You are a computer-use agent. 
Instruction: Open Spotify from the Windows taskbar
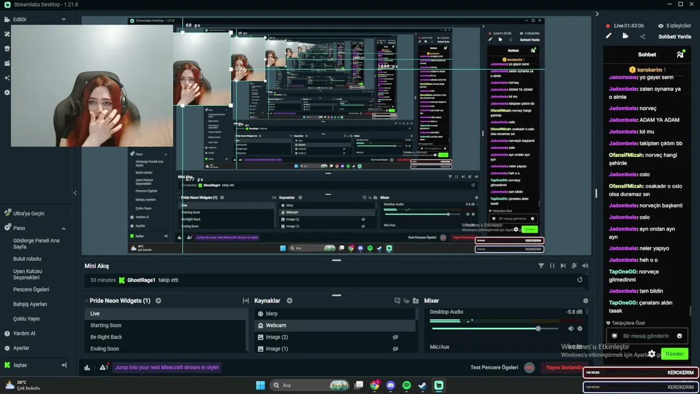tap(406, 385)
